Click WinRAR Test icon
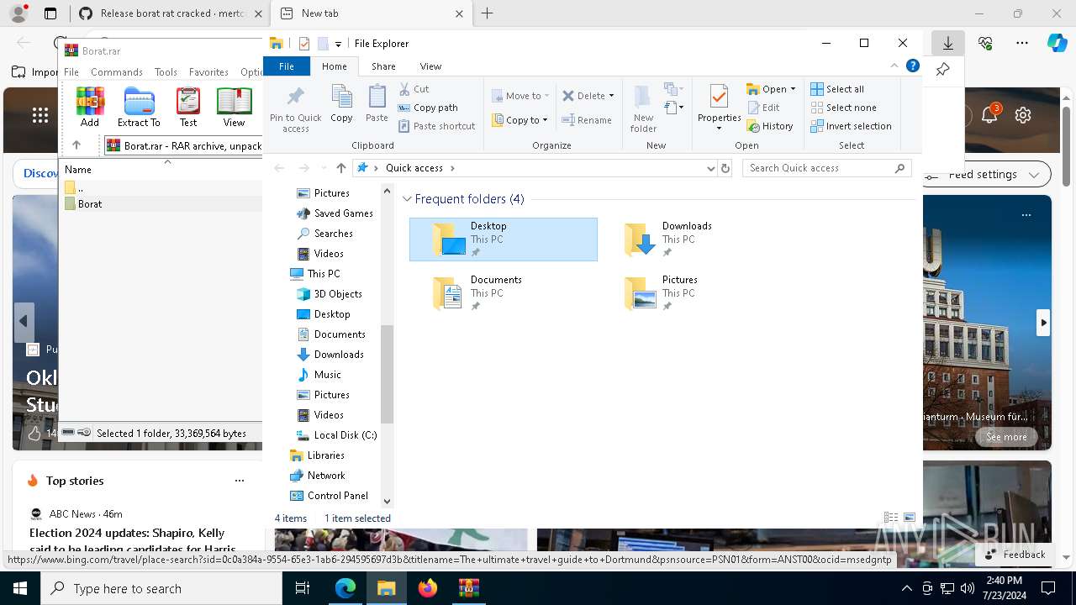This screenshot has width=1076, height=605. 188,107
